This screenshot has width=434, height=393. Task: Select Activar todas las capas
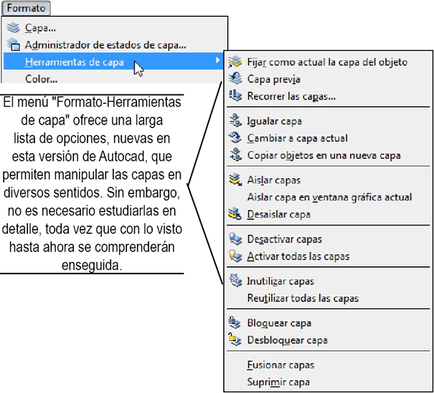(x=298, y=256)
